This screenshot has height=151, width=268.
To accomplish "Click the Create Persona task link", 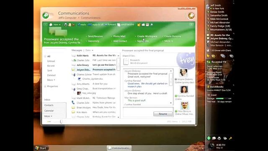I will pos(173,36).
